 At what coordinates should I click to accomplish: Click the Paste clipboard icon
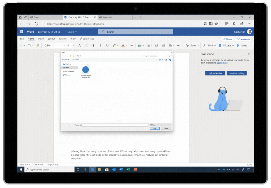pyautogui.click(x=29, y=46)
